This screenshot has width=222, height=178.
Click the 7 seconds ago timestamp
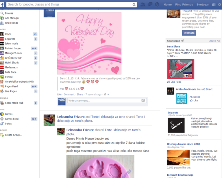pos(93,94)
